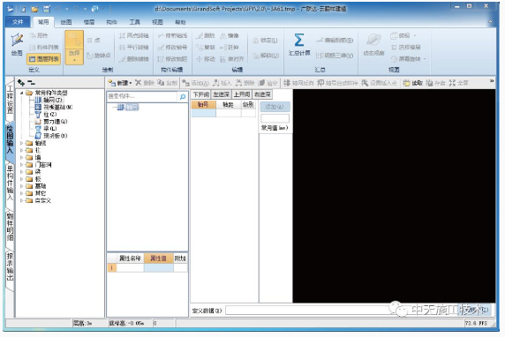Switch to the 构件 ribbon tab

(x=112, y=22)
